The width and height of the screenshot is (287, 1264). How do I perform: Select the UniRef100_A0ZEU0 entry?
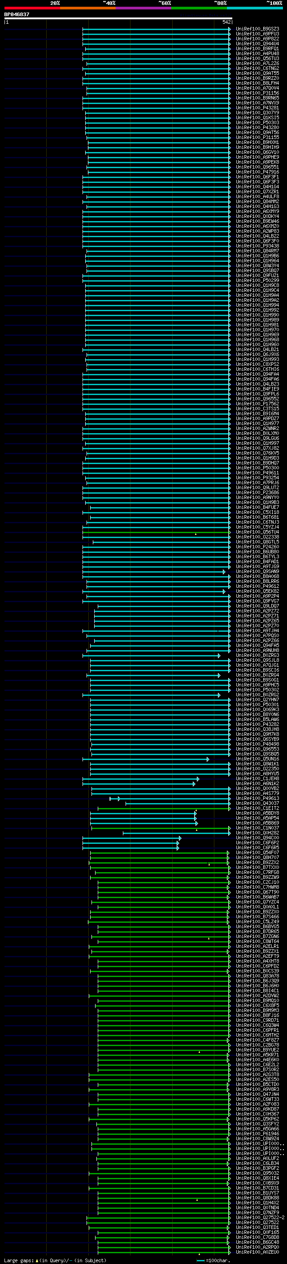pyautogui.click(x=257, y=1252)
